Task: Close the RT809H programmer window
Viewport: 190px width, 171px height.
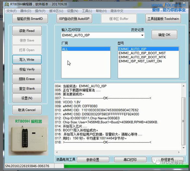Action: (184, 3)
